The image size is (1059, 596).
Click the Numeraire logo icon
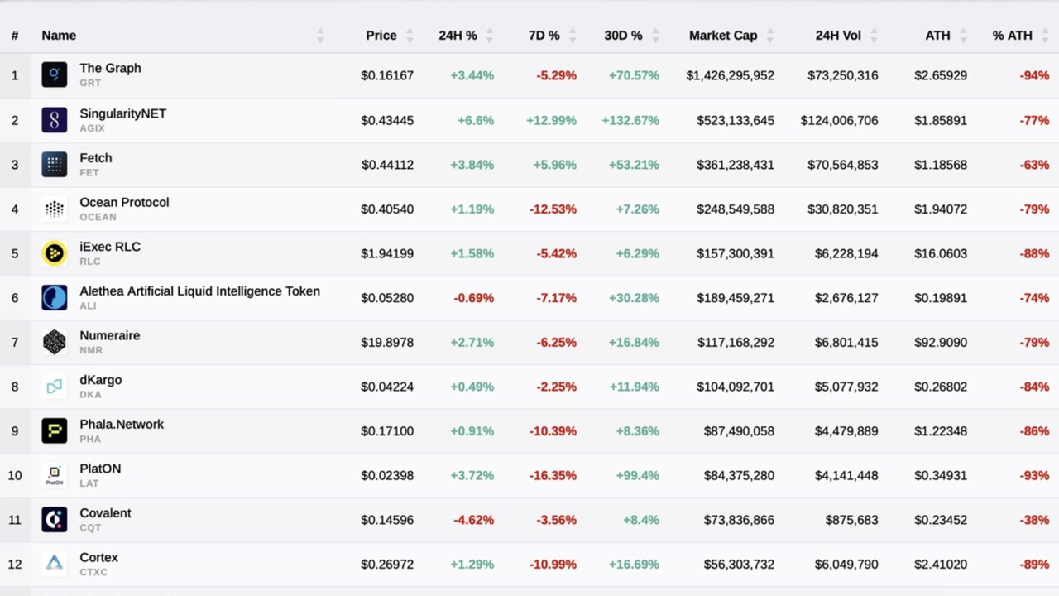coord(54,342)
